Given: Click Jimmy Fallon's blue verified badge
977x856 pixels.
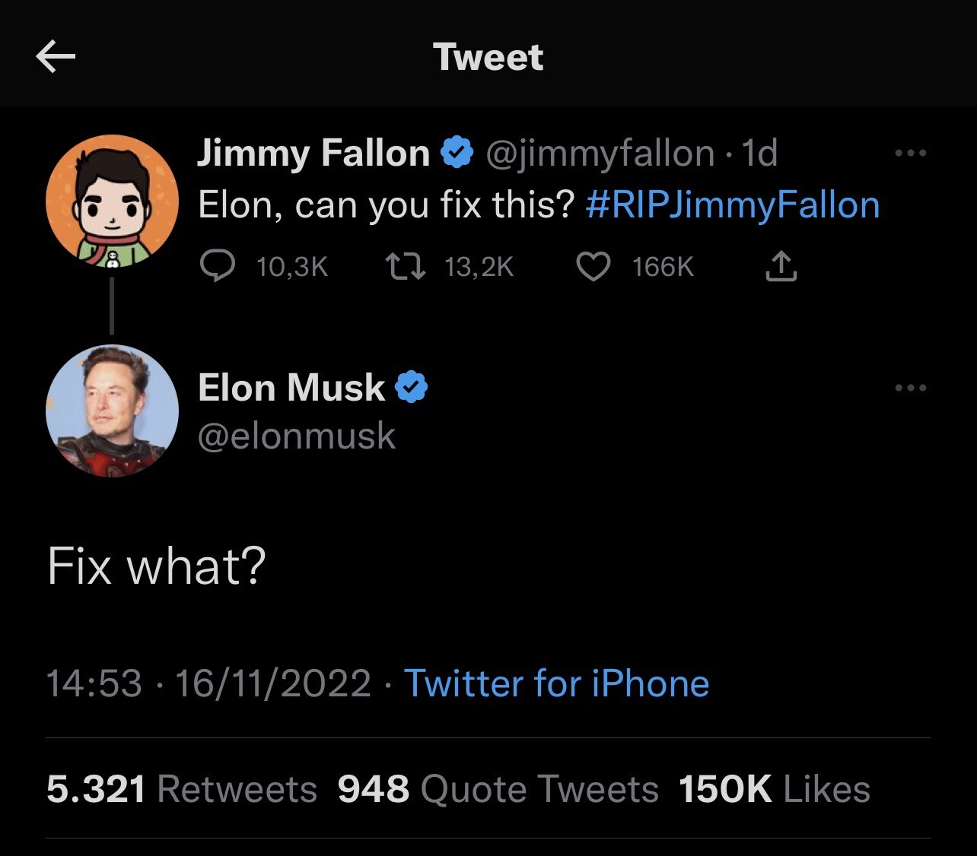Looking at the screenshot, I should (x=458, y=154).
